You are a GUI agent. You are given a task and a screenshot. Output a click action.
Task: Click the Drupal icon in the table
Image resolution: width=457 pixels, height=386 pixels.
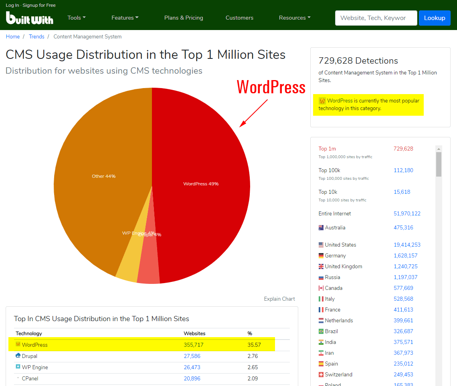[x=18, y=356]
